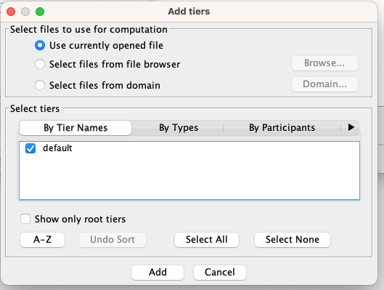
Task: Switch to By Tier Names tab
Action: click(x=75, y=128)
